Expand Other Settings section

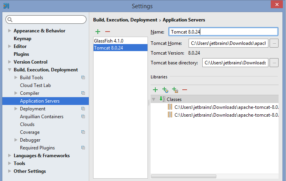(x=9, y=171)
